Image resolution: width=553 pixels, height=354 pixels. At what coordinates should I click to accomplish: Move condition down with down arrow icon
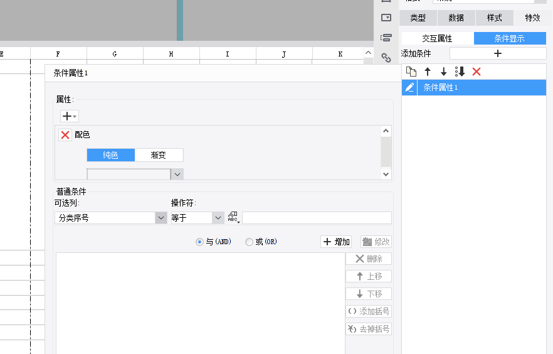(443, 72)
